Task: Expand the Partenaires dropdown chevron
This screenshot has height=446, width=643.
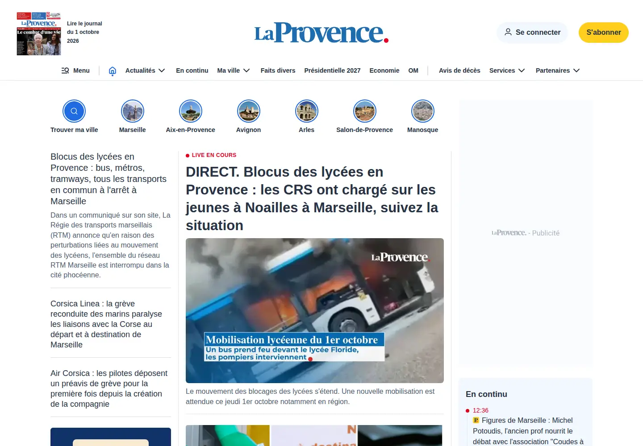Action: [576, 70]
